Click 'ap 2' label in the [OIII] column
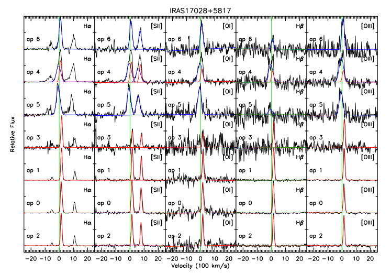Image resolution: width=391 pixels, height=274 pixels. click(316, 236)
